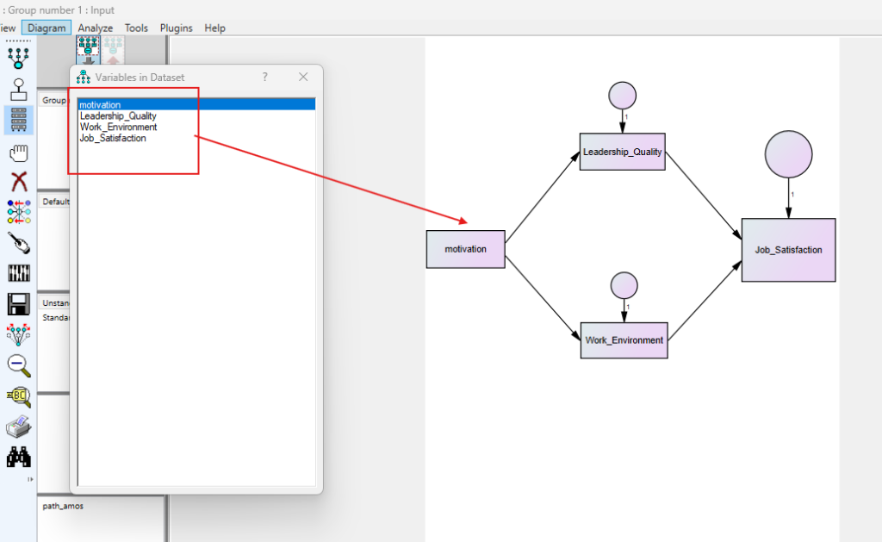The image size is (882, 542).
Task: Click the help question mark in Variables dialog
Action: [265, 77]
